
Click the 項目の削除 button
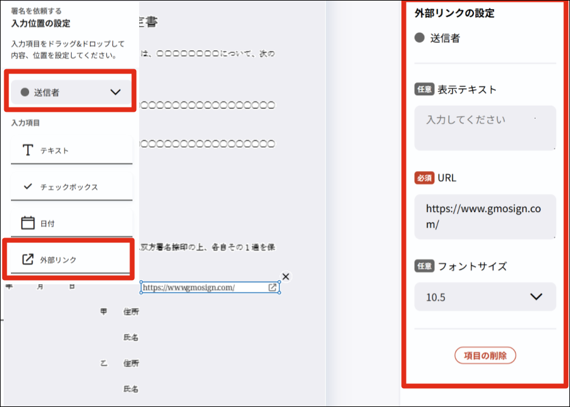[x=486, y=355]
